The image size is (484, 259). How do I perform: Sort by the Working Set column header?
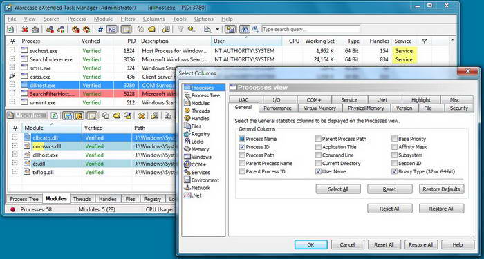tap(319, 41)
